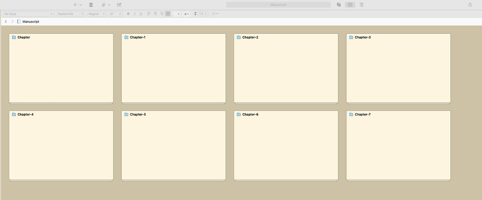Align text left
Screen dimensions: 482x200
coord(149,14)
